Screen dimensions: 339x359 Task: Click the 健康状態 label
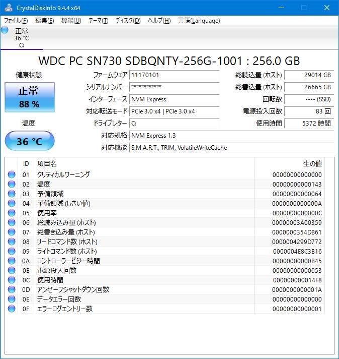29,75
